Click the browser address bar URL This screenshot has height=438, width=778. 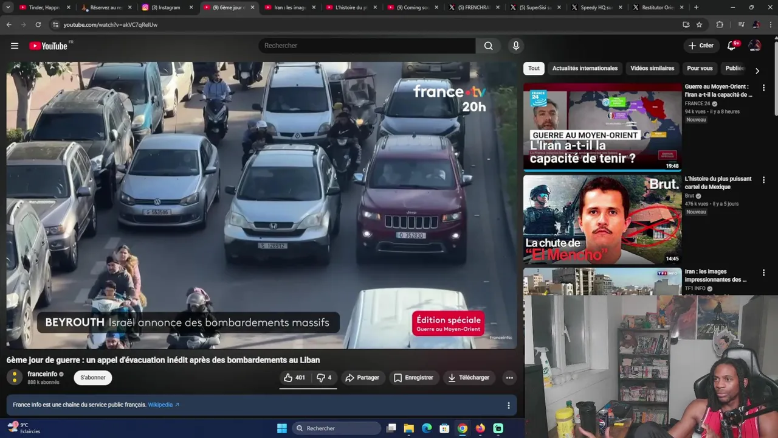[x=111, y=24]
